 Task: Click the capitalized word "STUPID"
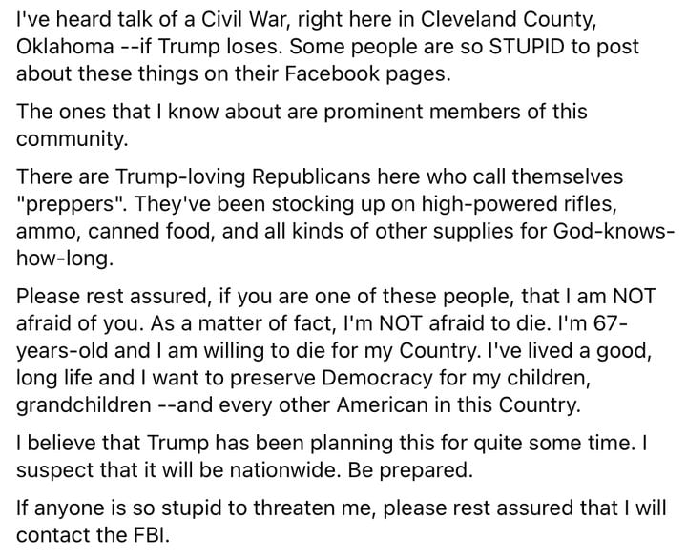coord(527,47)
